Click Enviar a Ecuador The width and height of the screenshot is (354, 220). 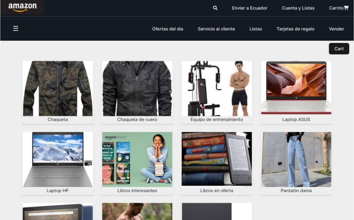pos(249,8)
